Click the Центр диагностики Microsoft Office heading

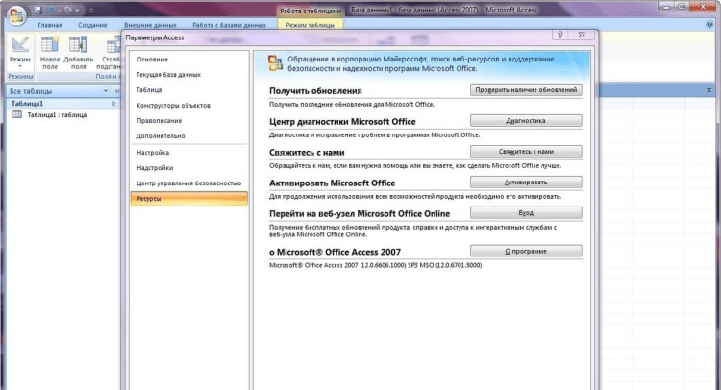pos(342,122)
